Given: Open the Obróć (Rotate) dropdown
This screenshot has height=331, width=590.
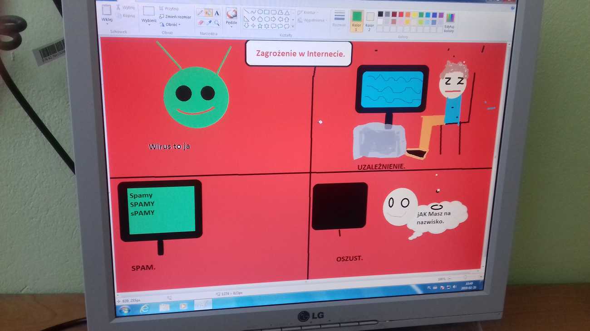Looking at the screenshot, I should [x=170, y=24].
